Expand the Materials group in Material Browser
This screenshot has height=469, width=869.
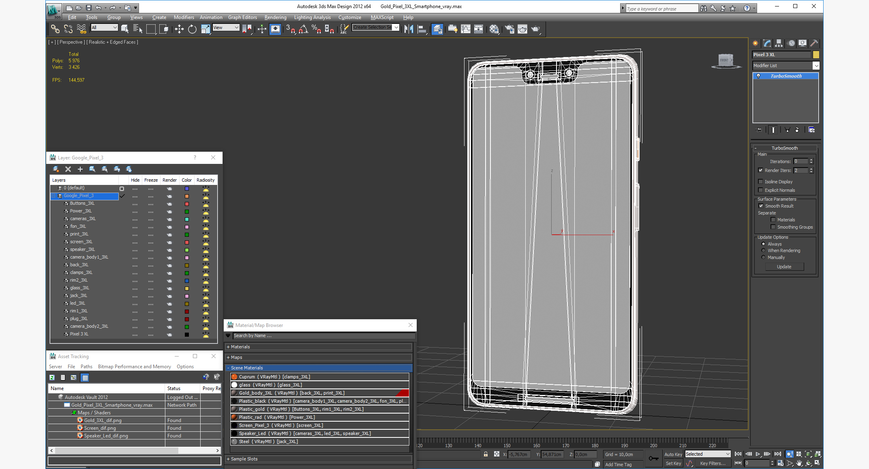click(319, 347)
